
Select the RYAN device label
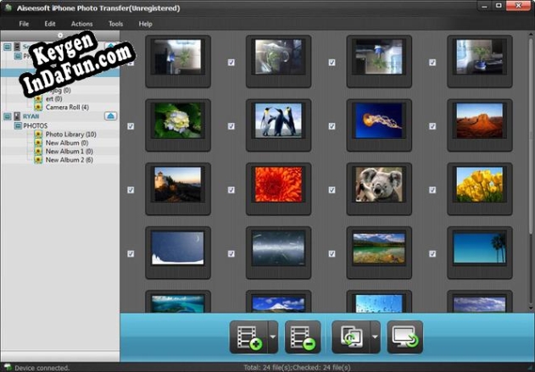coord(31,117)
